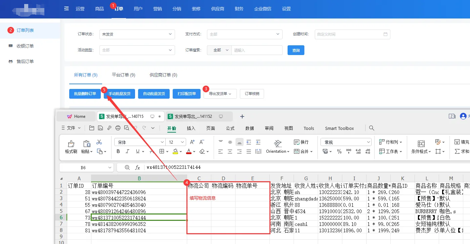Click the zoom magnifier icon in formula bar
The height and width of the screenshot is (244, 470).
(x=127, y=167)
